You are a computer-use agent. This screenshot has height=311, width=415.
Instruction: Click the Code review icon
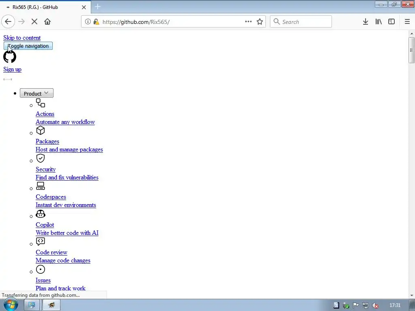[41, 241]
